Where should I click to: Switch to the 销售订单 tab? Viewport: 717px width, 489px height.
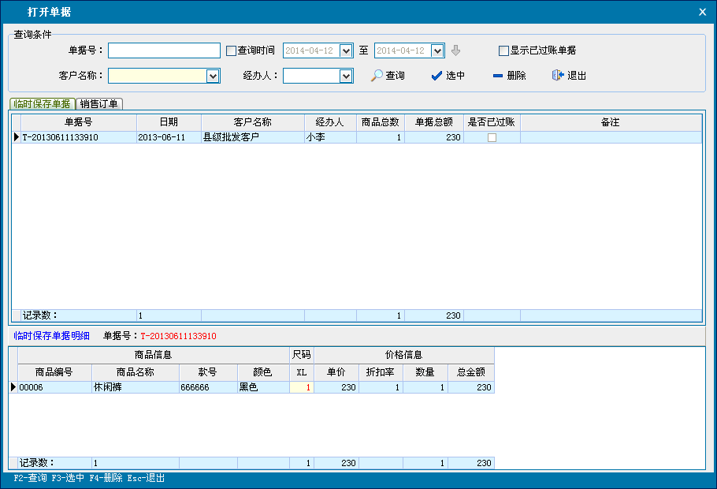pyautogui.click(x=98, y=104)
